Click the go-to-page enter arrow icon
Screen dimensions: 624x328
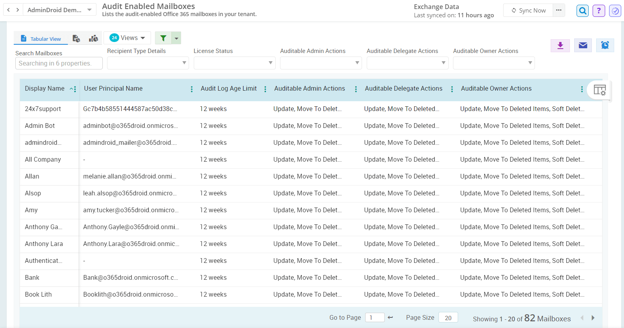point(390,317)
